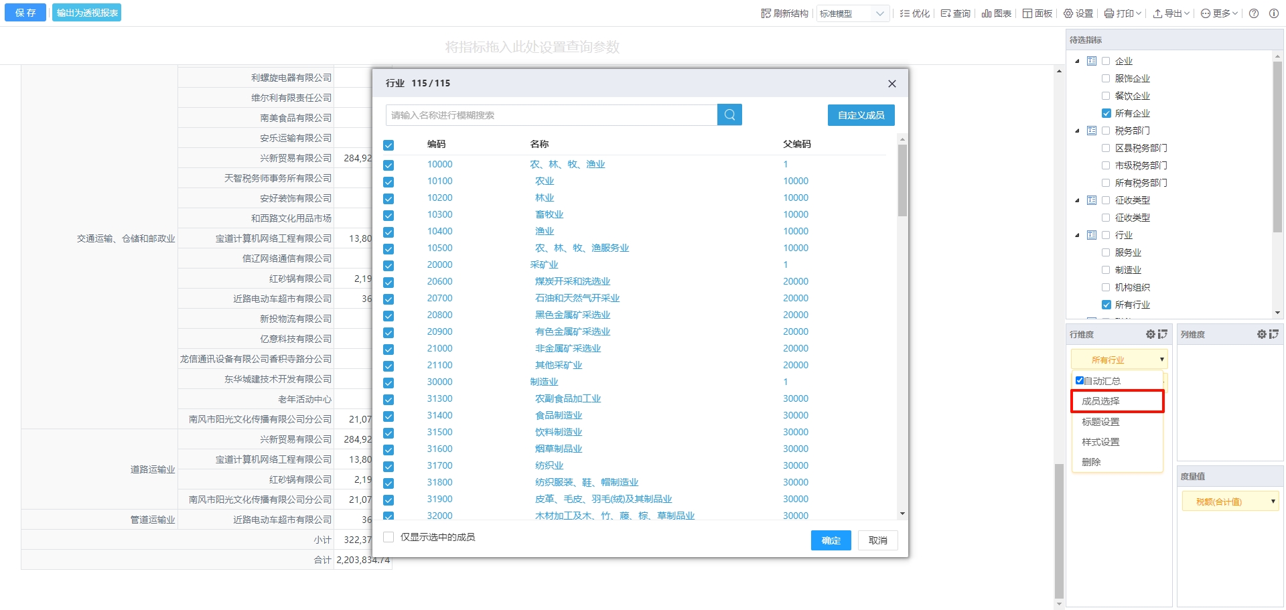1286x610 pixels.
Task: Click the search magnifier button in dialog
Action: [729, 115]
